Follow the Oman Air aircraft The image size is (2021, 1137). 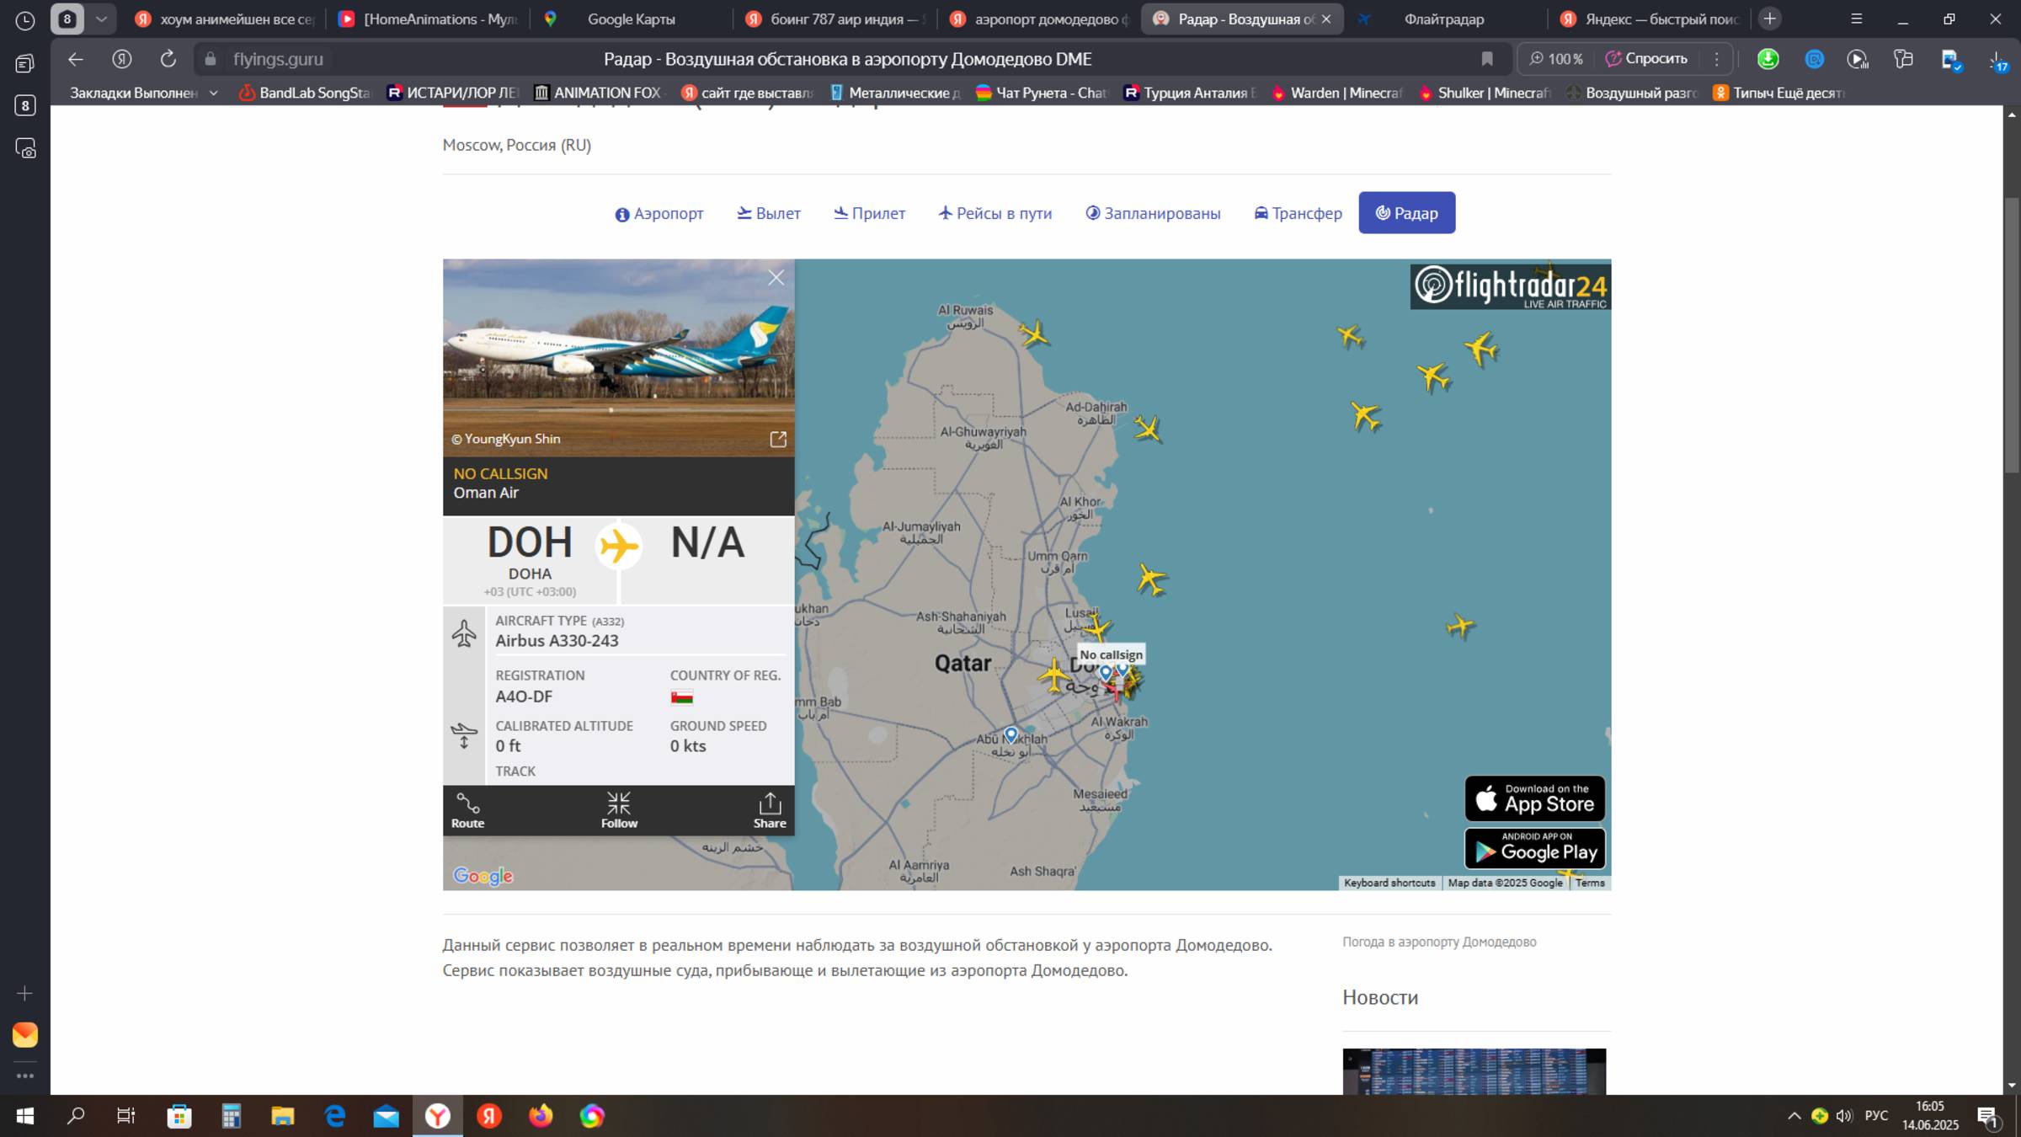(619, 810)
